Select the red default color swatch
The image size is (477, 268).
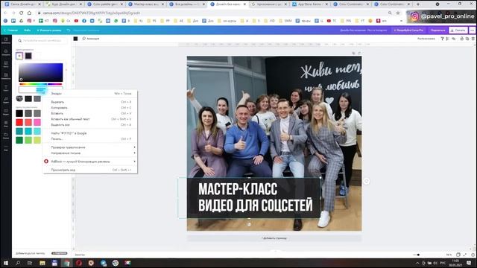[19, 122]
